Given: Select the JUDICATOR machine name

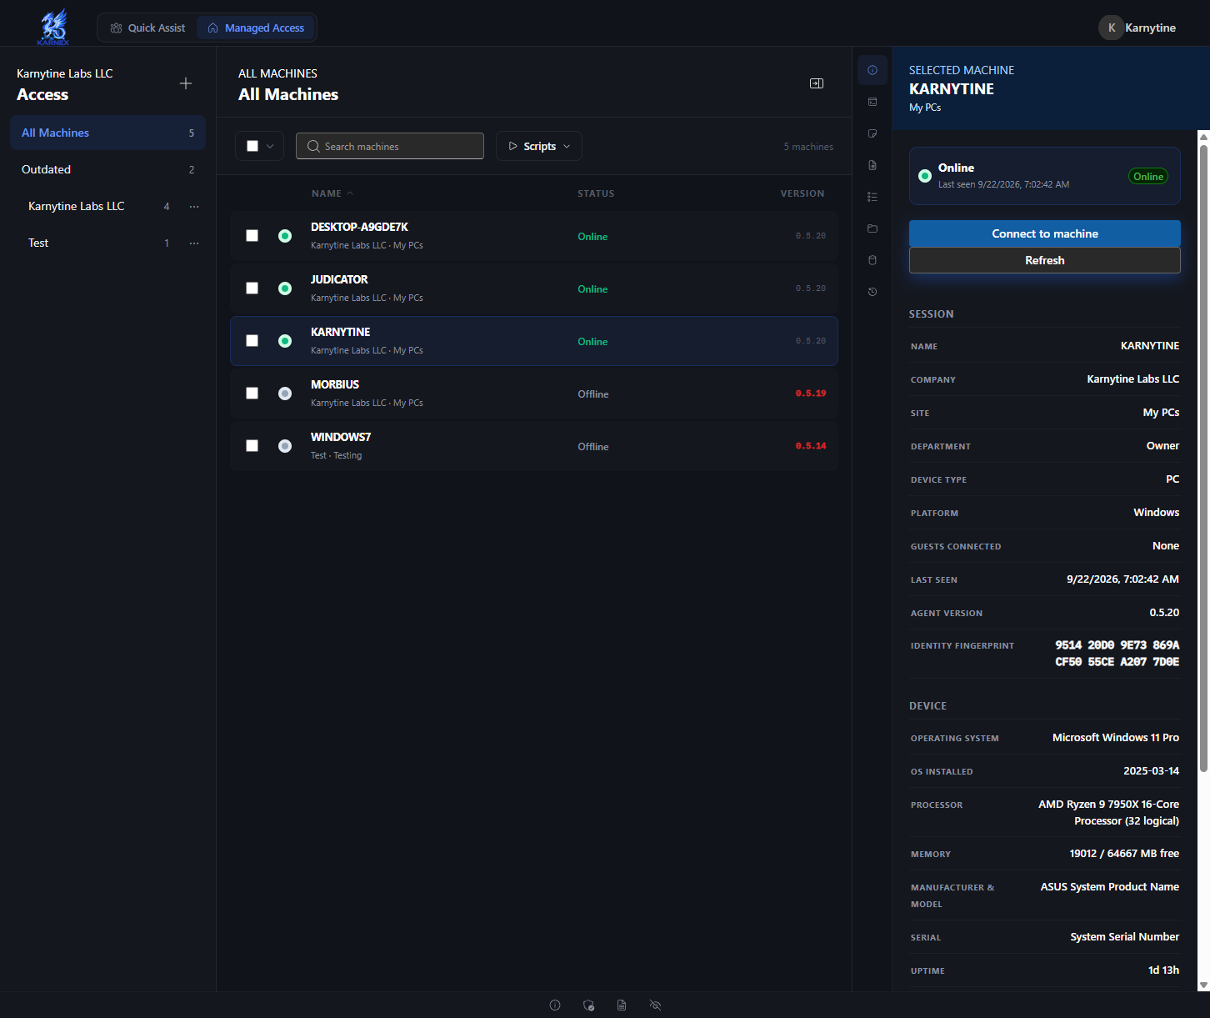Looking at the screenshot, I should (339, 279).
